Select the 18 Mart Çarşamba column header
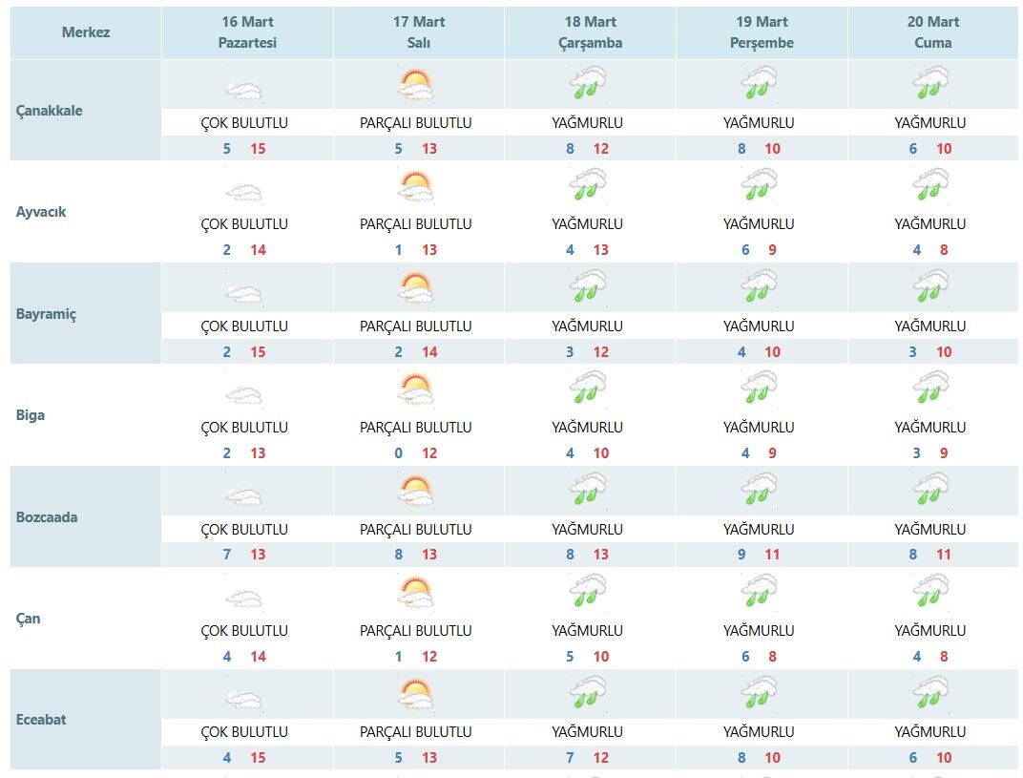The height and width of the screenshot is (778, 1023). [x=590, y=32]
